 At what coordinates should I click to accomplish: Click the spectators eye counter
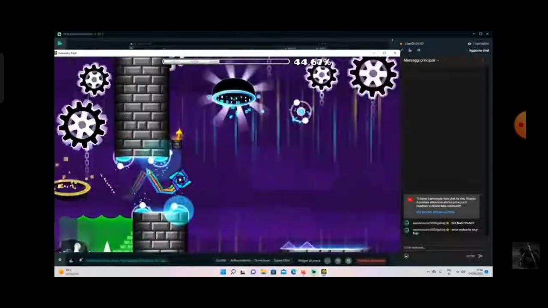tap(479, 44)
